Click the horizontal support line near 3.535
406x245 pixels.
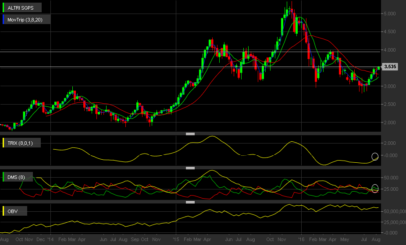(x=190, y=67)
